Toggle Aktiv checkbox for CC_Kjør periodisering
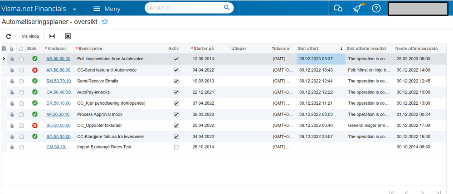 [x=176, y=103]
